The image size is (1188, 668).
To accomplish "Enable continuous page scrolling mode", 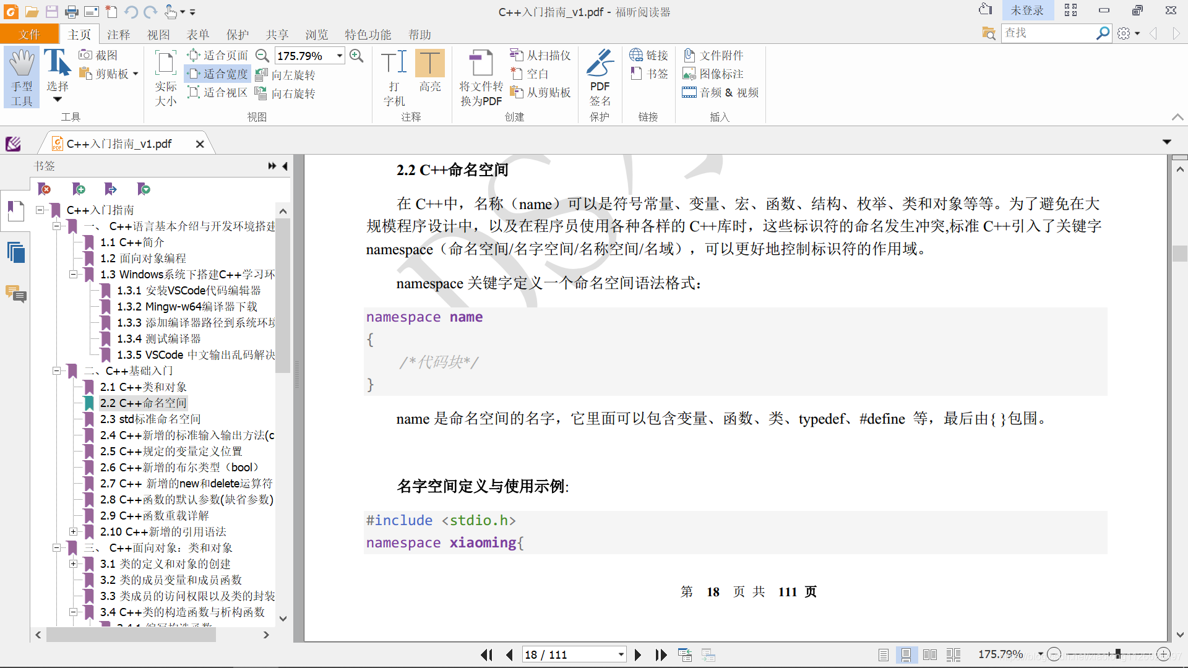I will (x=906, y=654).
